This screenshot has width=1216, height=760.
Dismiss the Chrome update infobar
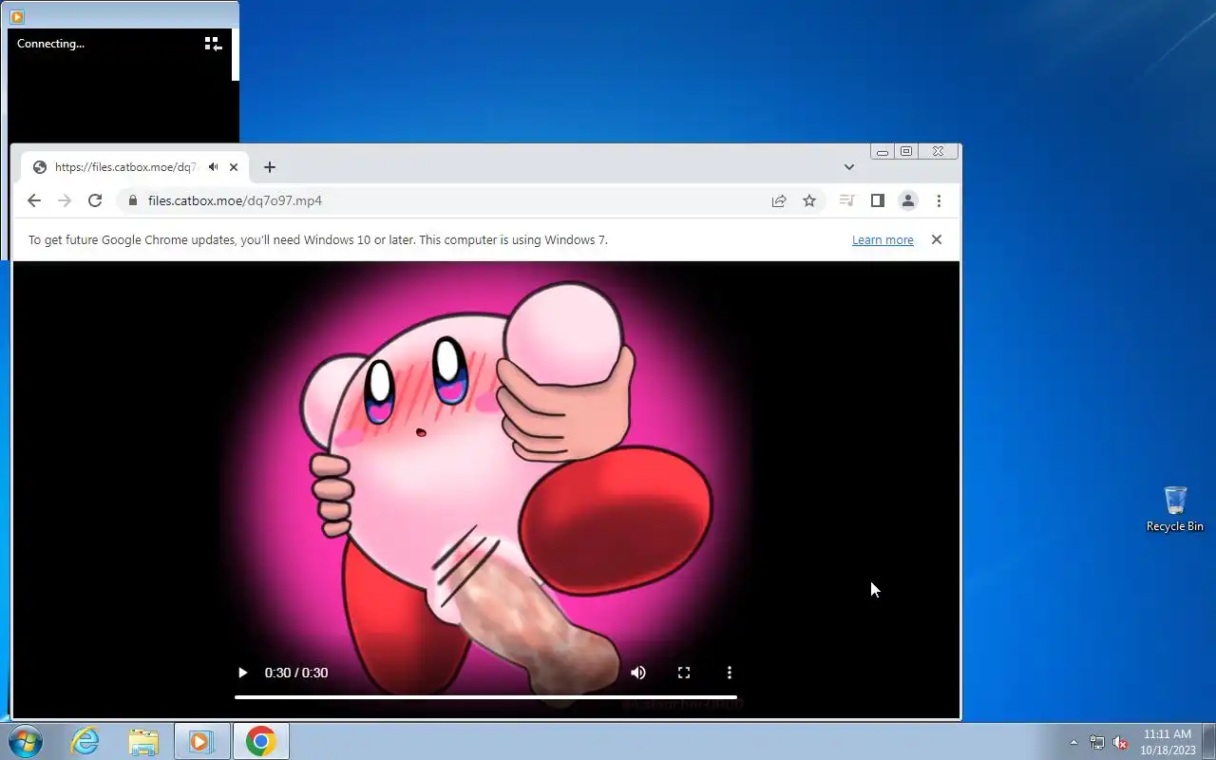937,239
